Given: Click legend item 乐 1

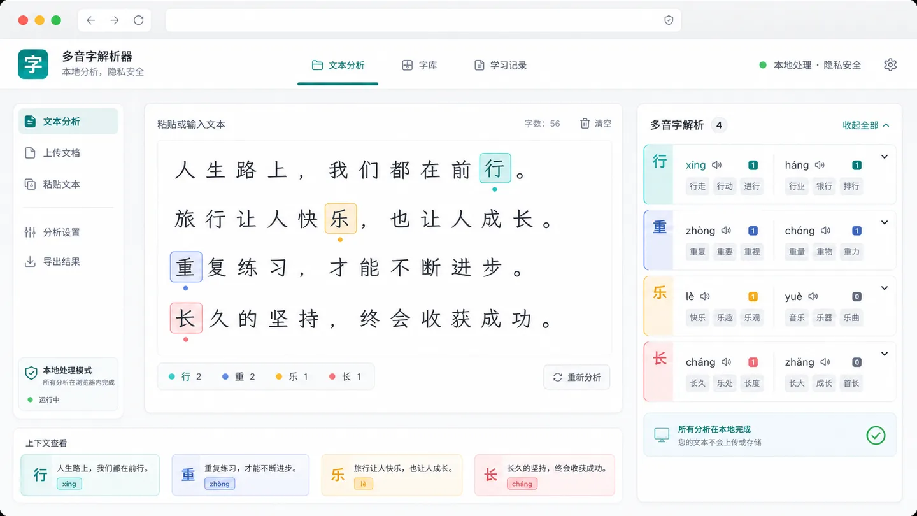Looking at the screenshot, I should [x=292, y=376].
